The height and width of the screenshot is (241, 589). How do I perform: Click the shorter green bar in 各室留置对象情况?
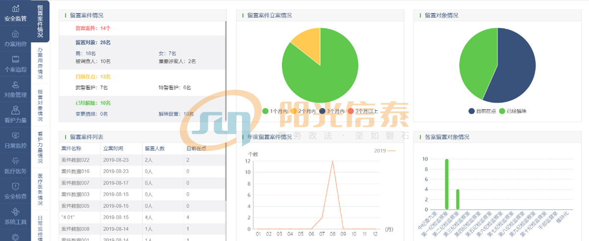(458, 199)
